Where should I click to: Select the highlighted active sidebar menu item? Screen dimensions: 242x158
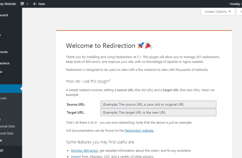pos(11,89)
